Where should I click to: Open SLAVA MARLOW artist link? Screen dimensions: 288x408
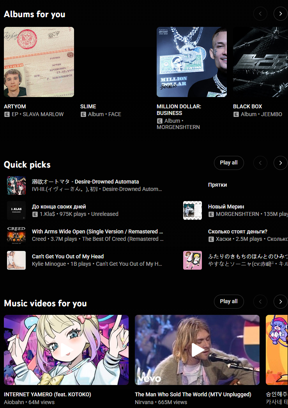(x=43, y=114)
